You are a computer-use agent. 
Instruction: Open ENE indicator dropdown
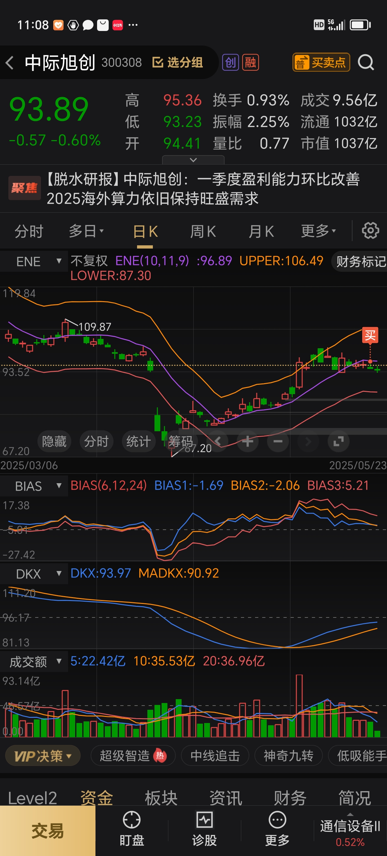[34, 261]
